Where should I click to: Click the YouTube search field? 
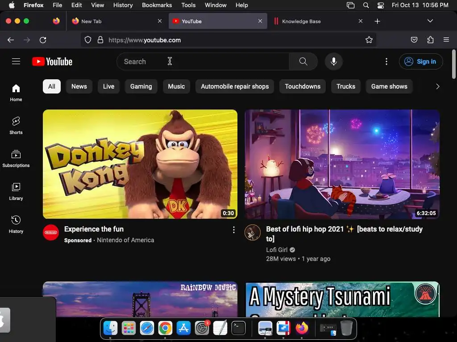[x=203, y=61]
